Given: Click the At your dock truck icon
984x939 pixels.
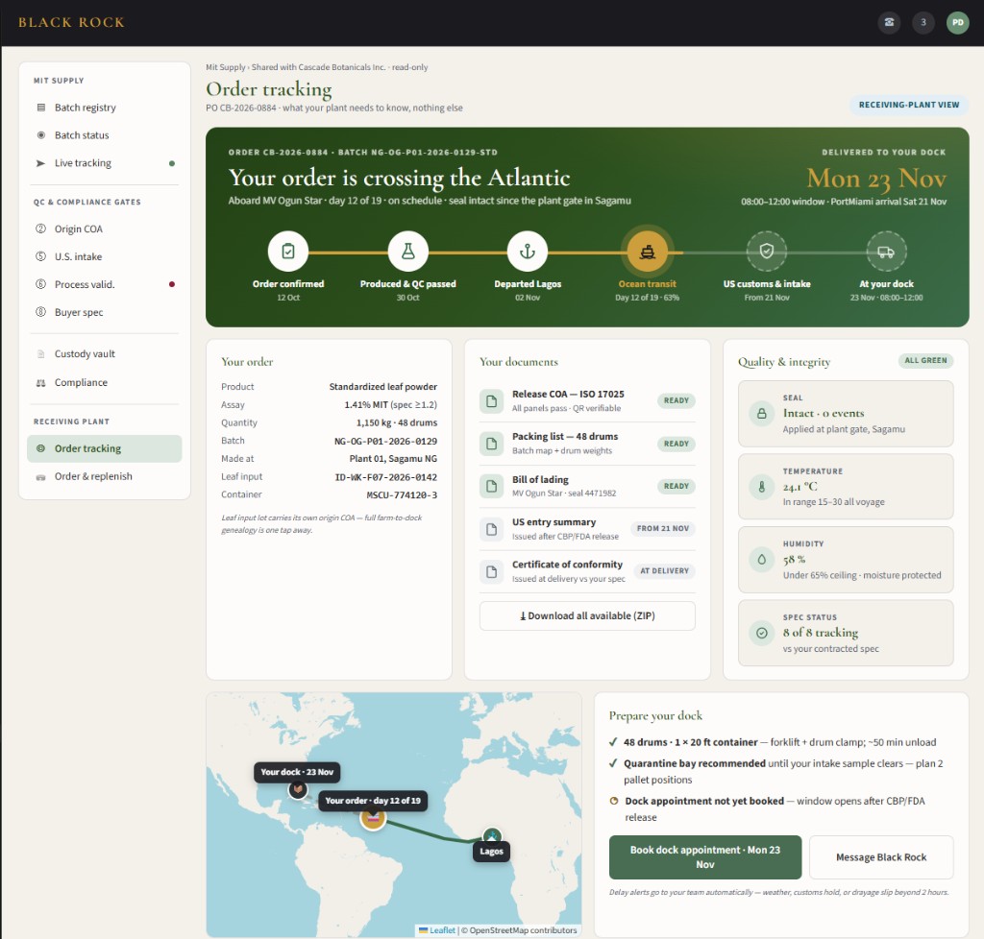Looking at the screenshot, I should click(886, 252).
